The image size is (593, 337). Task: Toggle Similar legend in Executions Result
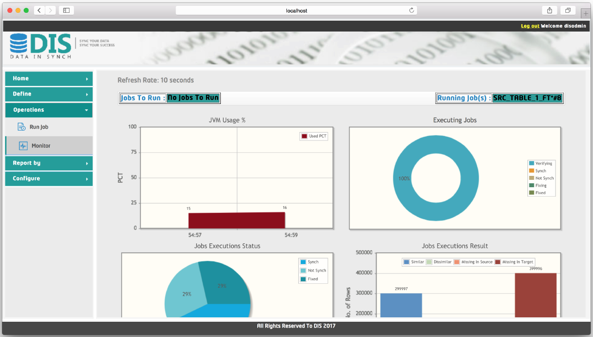point(413,262)
